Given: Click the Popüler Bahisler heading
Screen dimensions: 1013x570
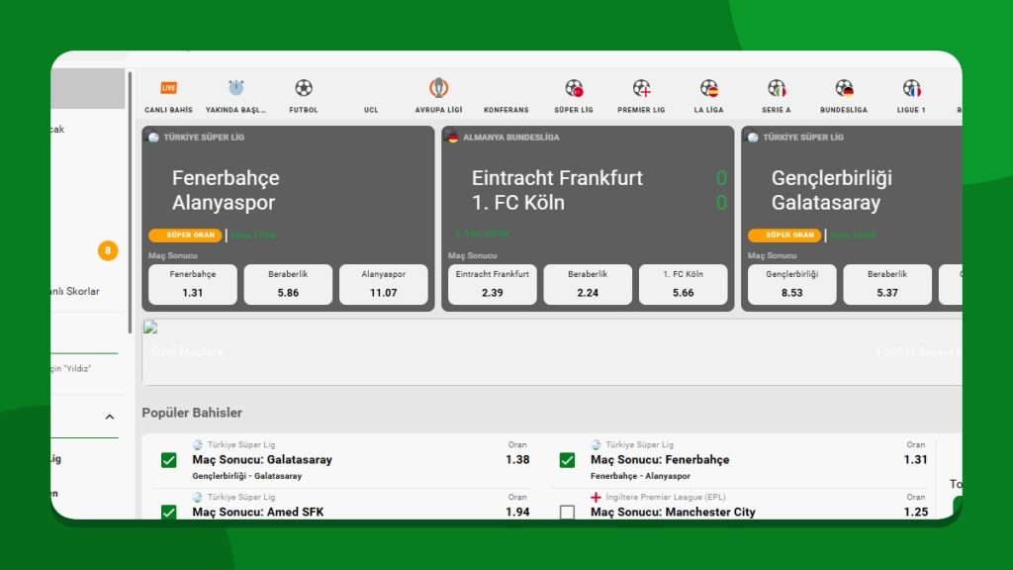Looking at the screenshot, I should coord(192,413).
